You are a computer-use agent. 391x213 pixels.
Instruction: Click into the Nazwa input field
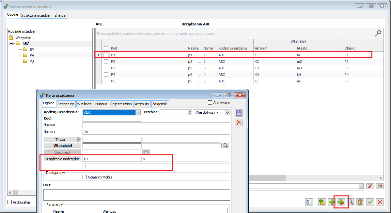click(156, 125)
